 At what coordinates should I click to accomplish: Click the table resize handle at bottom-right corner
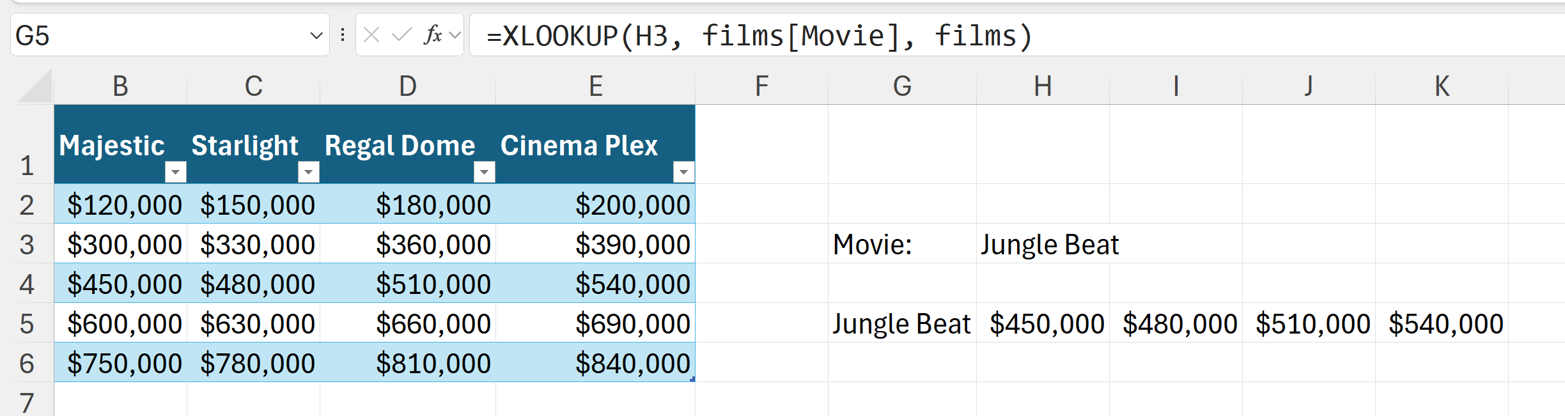click(692, 380)
